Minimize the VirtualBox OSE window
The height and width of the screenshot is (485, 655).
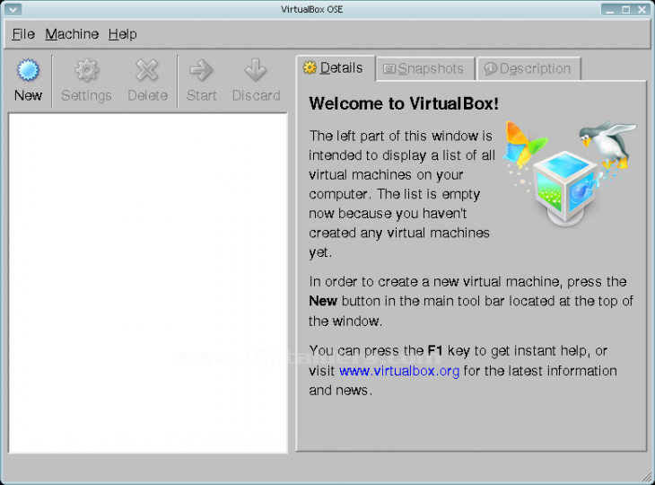(610, 10)
